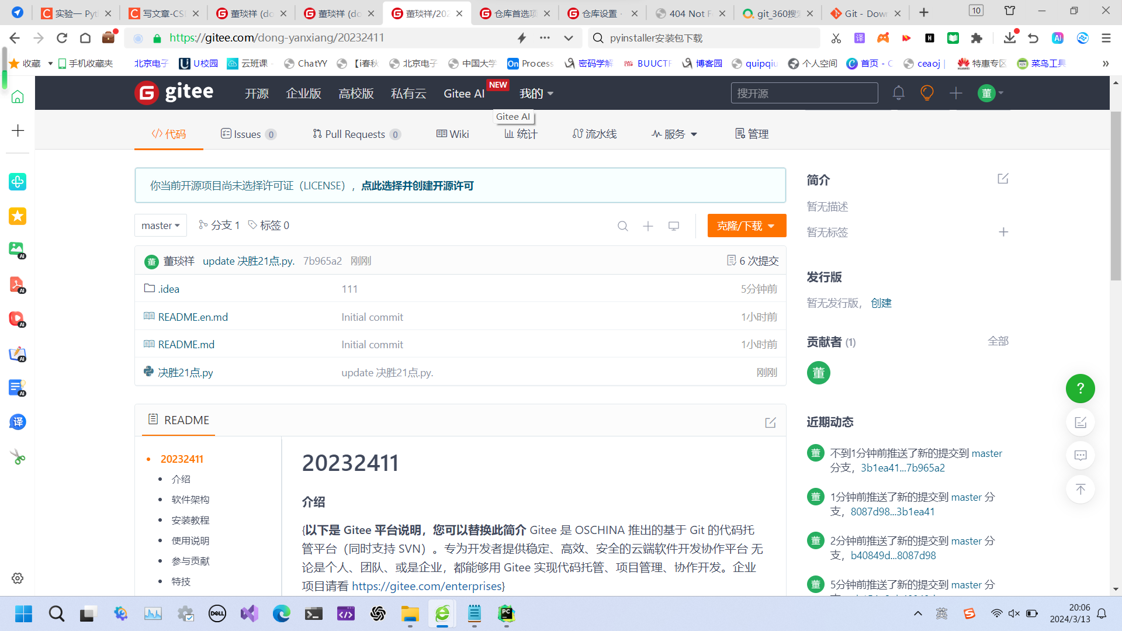Click the 点此选择并创建开源许可 link
This screenshot has width=1122, height=631.
417,186
